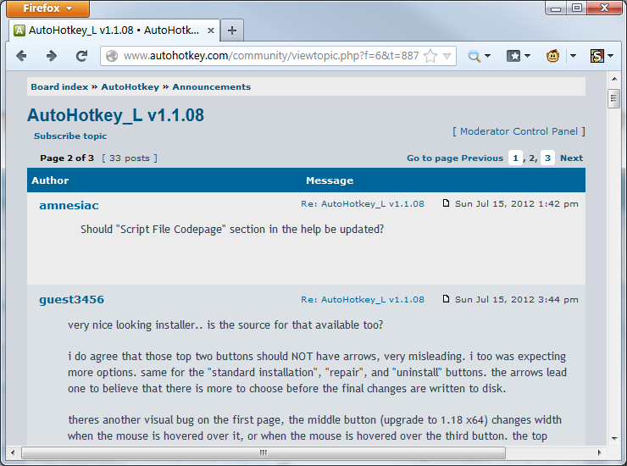
Task: Click Subscribe topic link
Action: click(x=70, y=136)
